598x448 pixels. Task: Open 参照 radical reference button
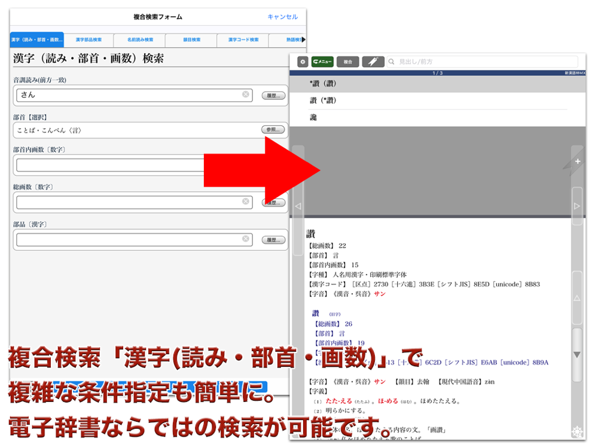click(x=273, y=130)
